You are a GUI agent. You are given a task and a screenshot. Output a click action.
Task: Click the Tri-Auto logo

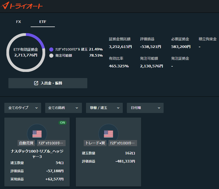click(x=21, y=5)
